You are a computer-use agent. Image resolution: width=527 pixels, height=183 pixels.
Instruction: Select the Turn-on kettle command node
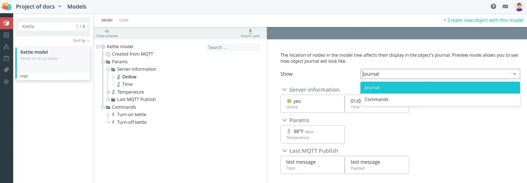pos(131,114)
